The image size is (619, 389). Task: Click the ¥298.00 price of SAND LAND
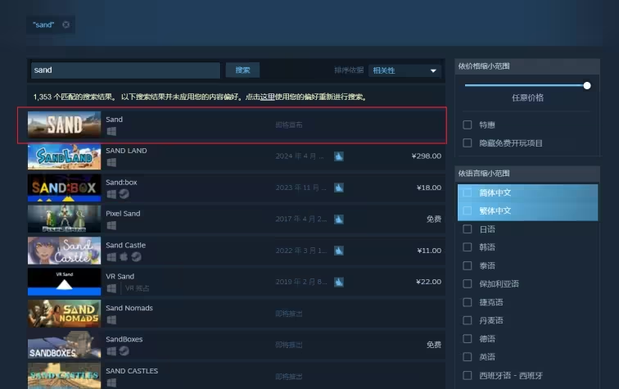[427, 156]
